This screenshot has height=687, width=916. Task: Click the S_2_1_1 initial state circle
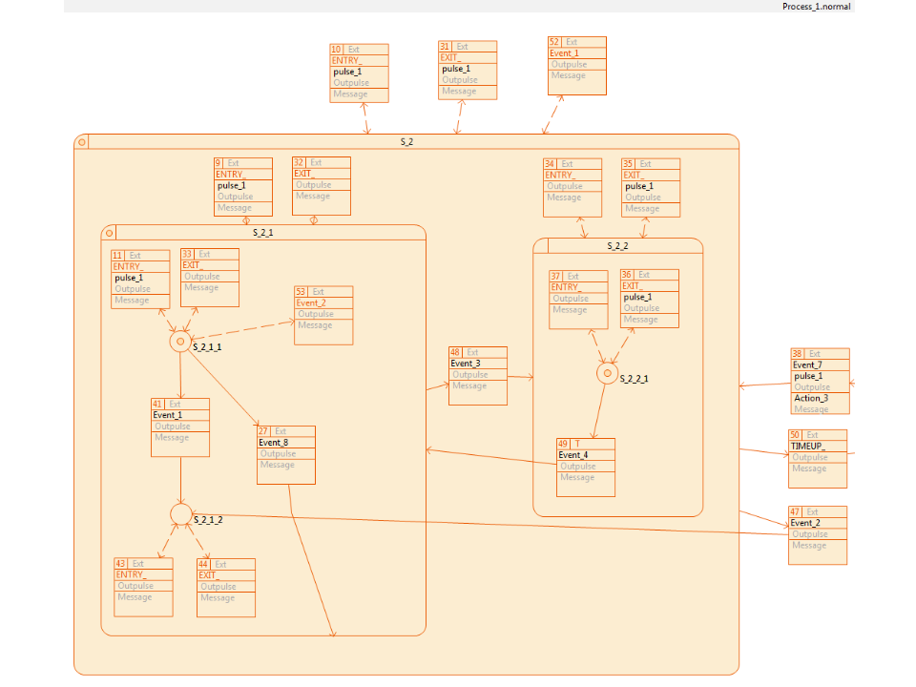click(180, 342)
